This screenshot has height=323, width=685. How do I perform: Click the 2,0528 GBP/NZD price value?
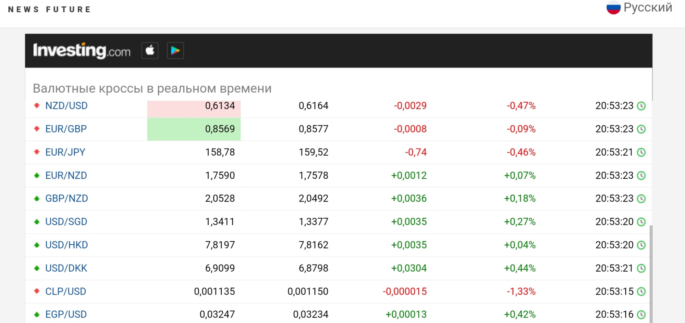click(220, 198)
